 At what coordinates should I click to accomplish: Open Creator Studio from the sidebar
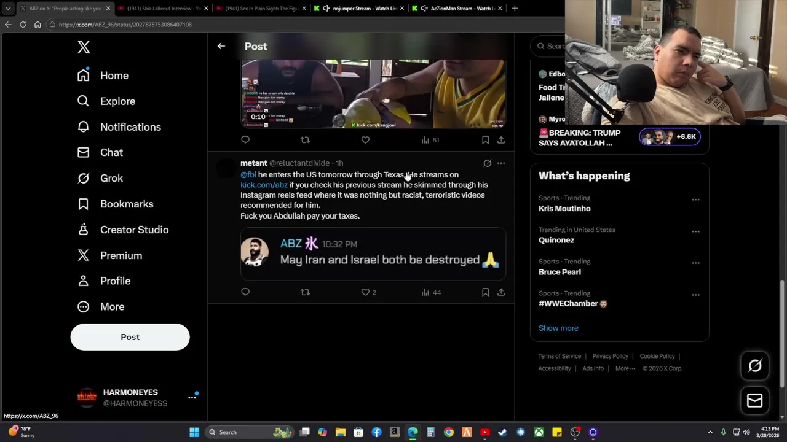[122, 230]
